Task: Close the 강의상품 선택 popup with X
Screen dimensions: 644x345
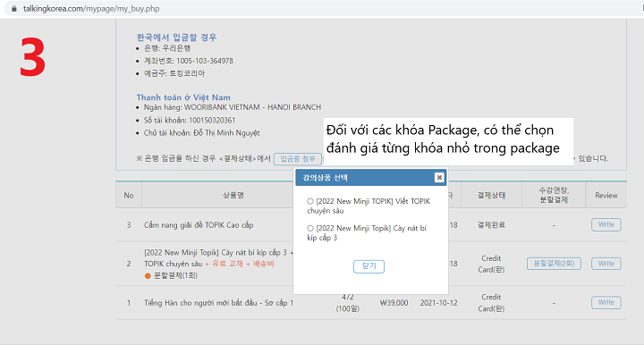Action: click(439, 177)
